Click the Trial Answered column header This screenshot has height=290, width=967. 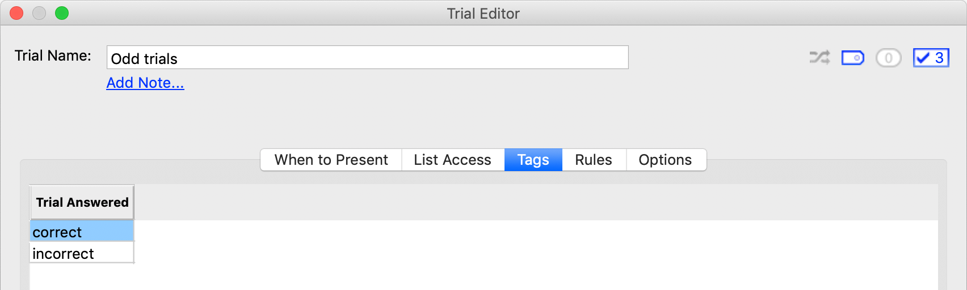(x=82, y=202)
